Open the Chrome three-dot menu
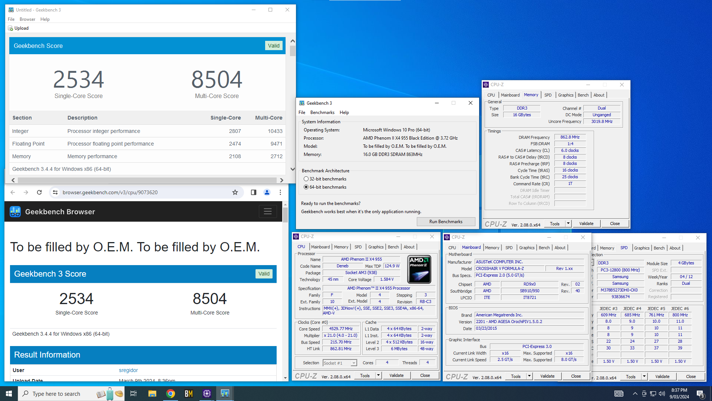 [x=280, y=192]
